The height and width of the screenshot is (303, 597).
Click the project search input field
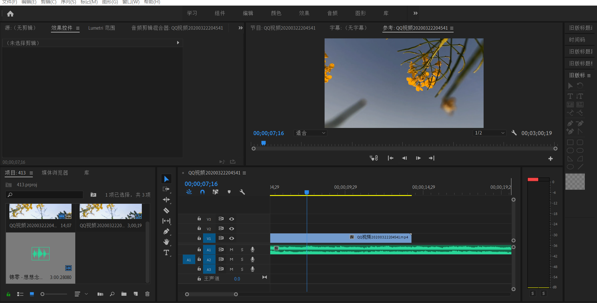(x=46, y=195)
